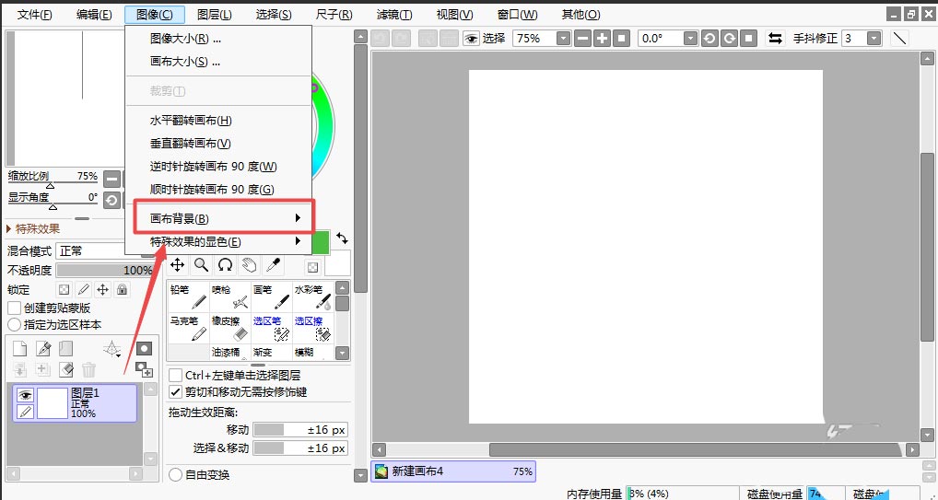Choose the 铅笔 pencil brush
Screen dimensions: 938x500
tap(189, 297)
